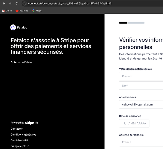Click the browser forward arrow

10,3
